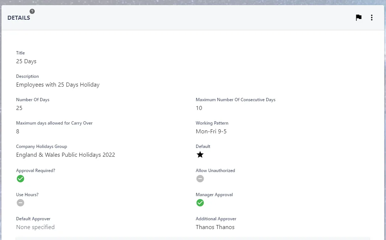Click the 'Manager Approval' label
Viewport: 386px width, 240px height.
(x=214, y=194)
